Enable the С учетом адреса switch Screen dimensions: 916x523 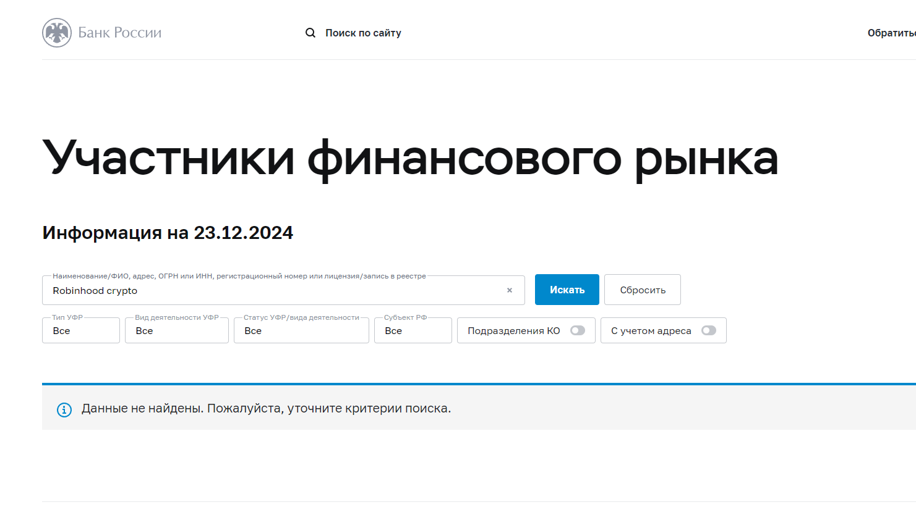coord(709,330)
